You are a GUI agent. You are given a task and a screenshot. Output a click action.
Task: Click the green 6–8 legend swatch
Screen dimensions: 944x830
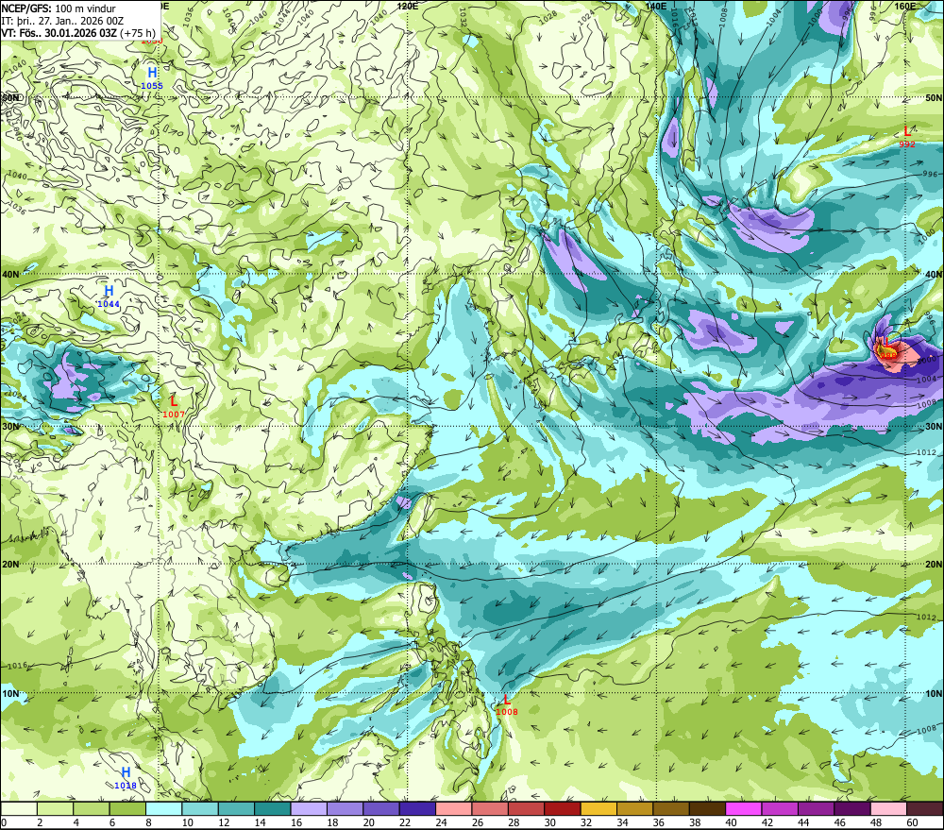127,809
